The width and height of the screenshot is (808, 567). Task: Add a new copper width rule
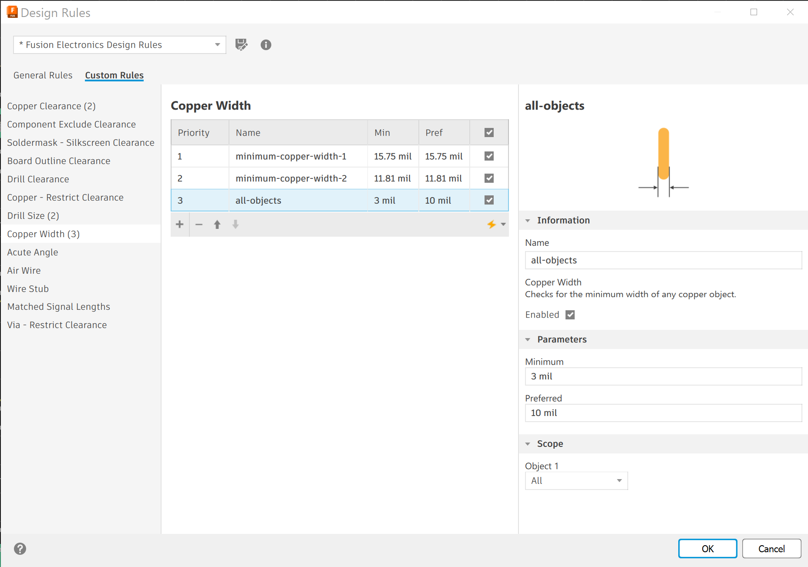pyautogui.click(x=180, y=225)
